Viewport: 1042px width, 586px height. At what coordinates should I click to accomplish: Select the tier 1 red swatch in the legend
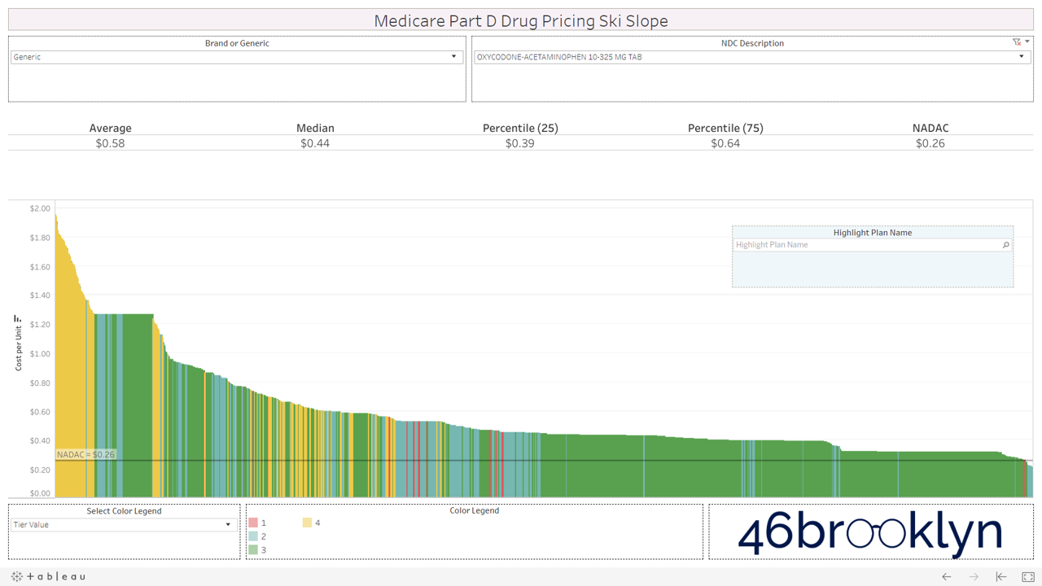coord(253,523)
